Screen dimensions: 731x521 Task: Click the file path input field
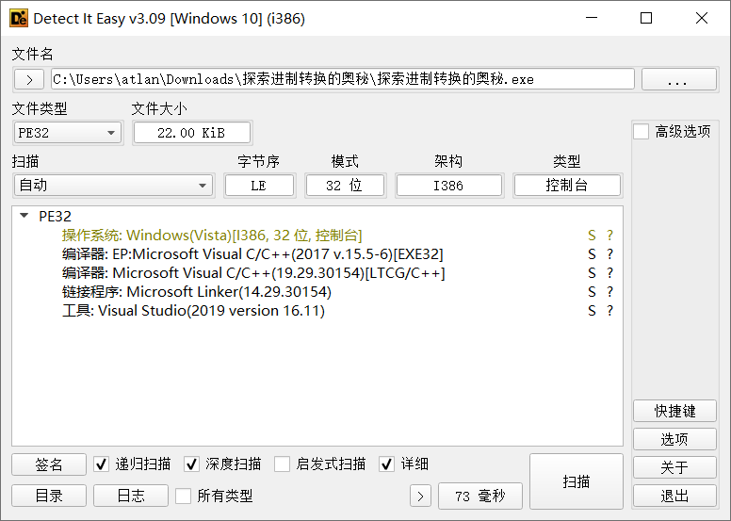coord(343,79)
